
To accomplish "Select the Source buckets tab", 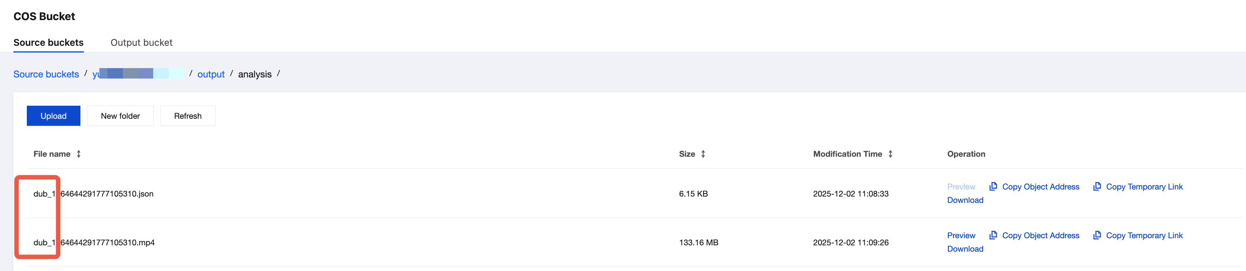I will (x=48, y=42).
